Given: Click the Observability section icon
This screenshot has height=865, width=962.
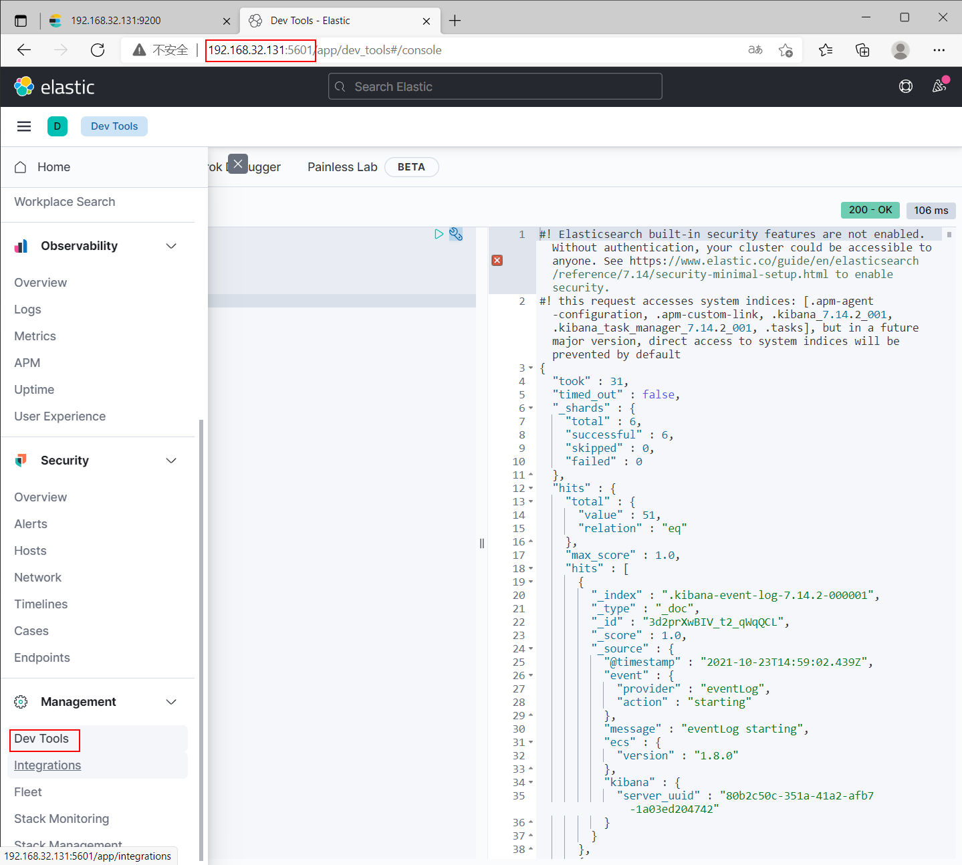Looking at the screenshot, I should point(21,246).
